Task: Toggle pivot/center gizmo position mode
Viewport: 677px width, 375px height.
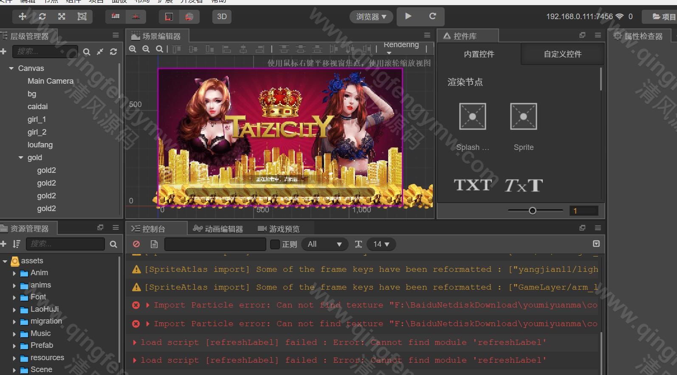Action: pos(116,17)
